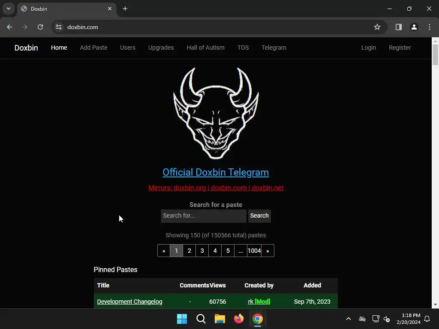Click the page vertical scrollbar thumb
Viewport: 439px width, 329px height.
click(436, 55)
